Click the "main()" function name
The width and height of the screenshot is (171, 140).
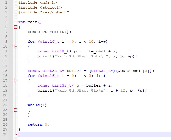(35, 22)
